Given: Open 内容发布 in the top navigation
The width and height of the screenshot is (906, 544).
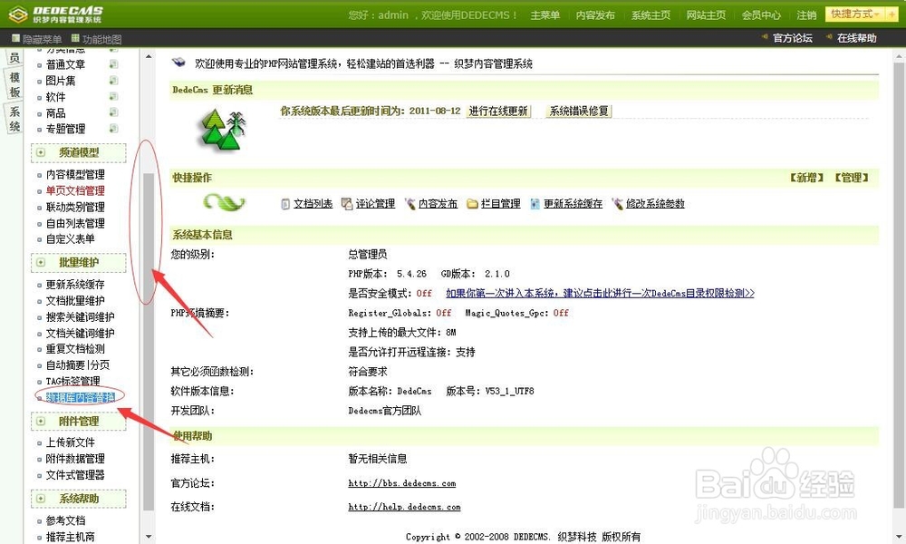Looking at the screenshot, I should 595,15.
